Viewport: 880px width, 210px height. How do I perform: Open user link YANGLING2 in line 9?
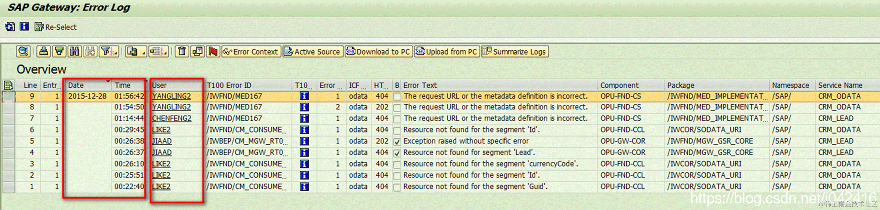coord(171,96)
